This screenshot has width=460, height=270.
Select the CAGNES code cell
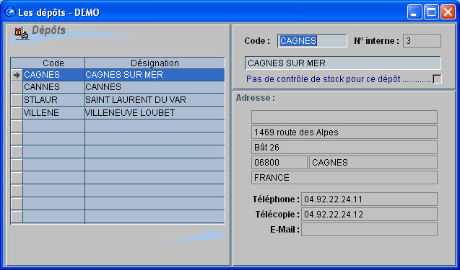(x=53, y=75)
